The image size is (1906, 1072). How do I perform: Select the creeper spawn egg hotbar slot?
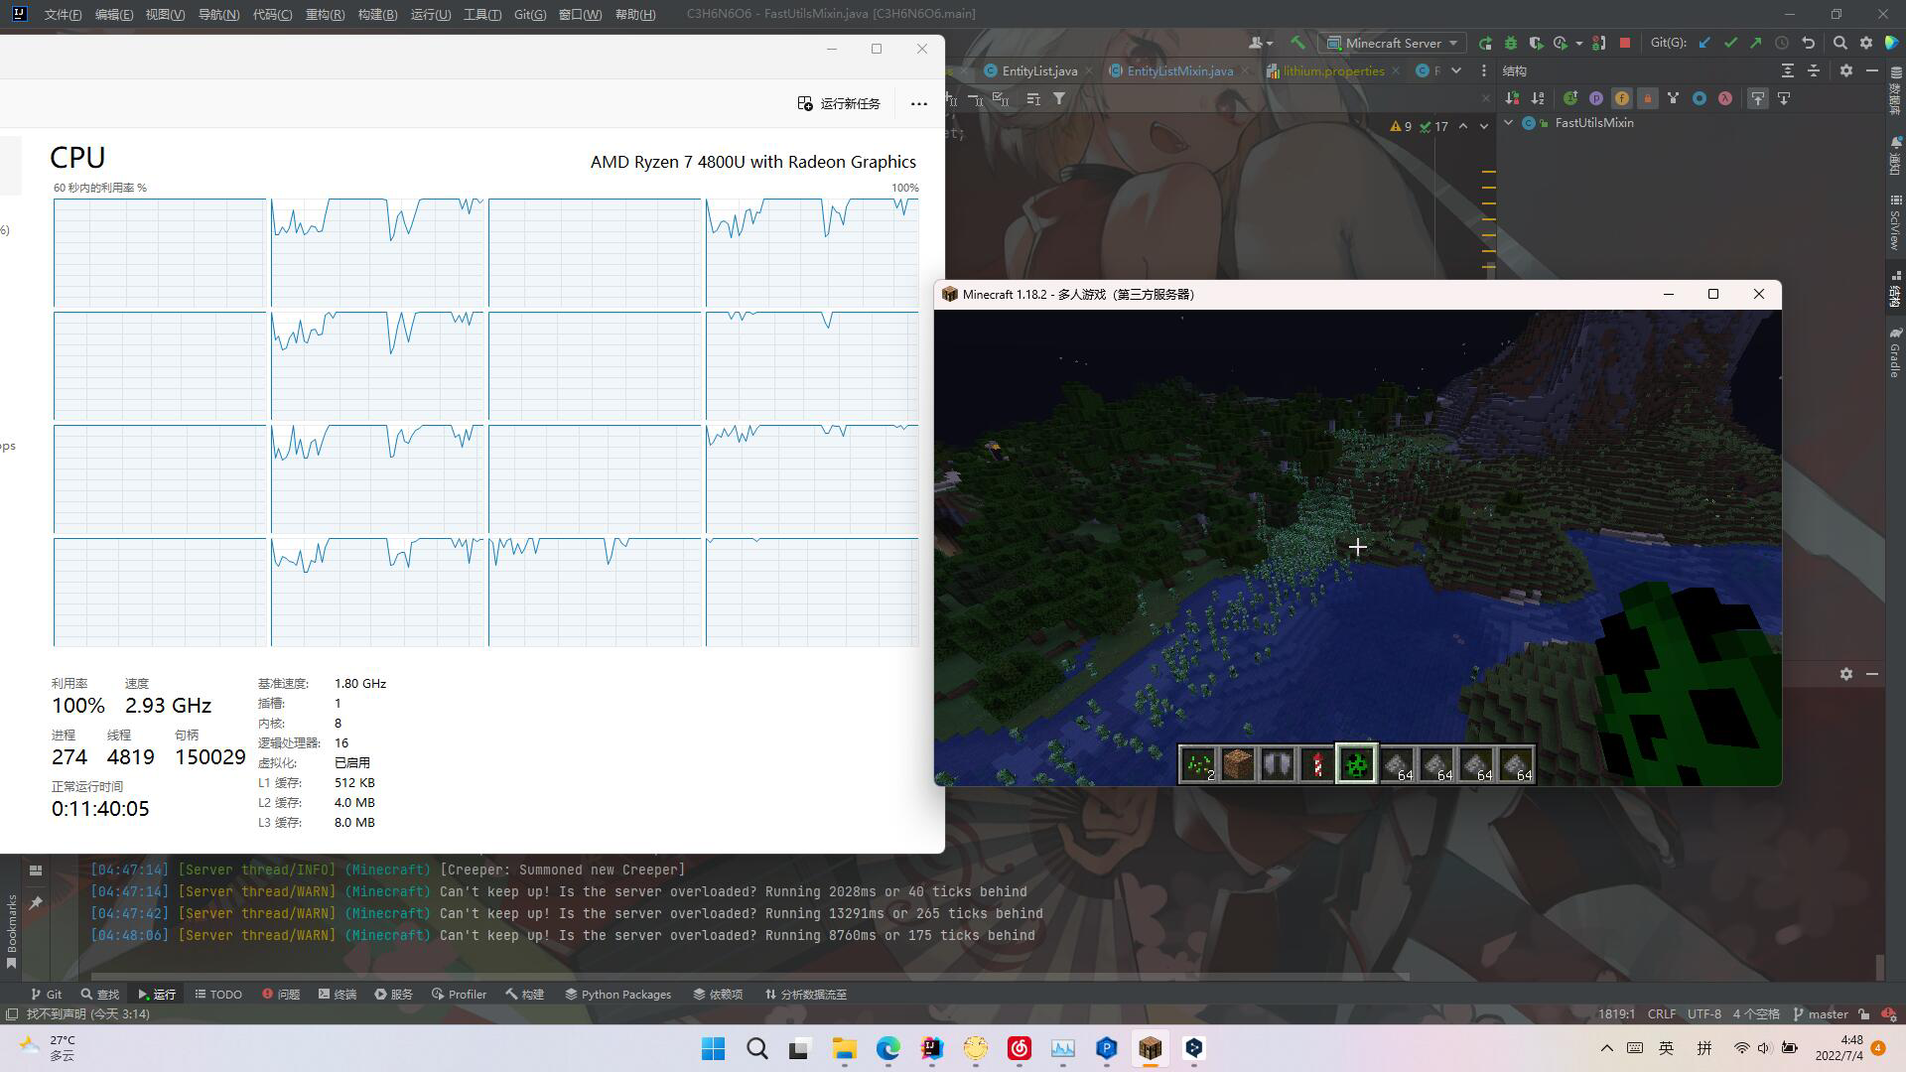pyautogui.click(x=1356, y=764)
